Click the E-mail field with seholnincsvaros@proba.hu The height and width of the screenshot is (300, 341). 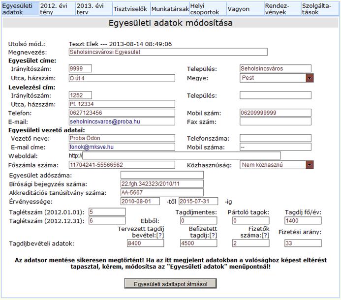pyautogui.click(x=122, y=121)
